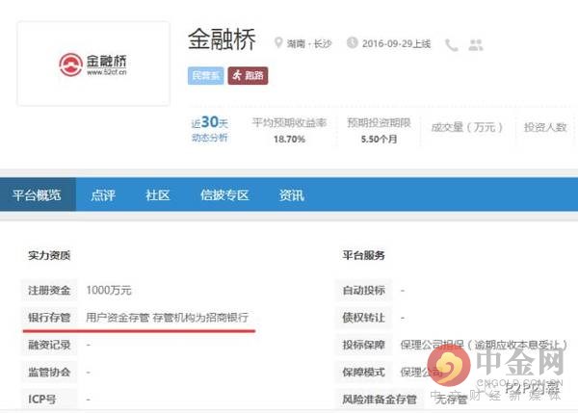Click the 预期投资期限 label
The width and height of the screenshot is (578, 413).
tap(379, 122)
